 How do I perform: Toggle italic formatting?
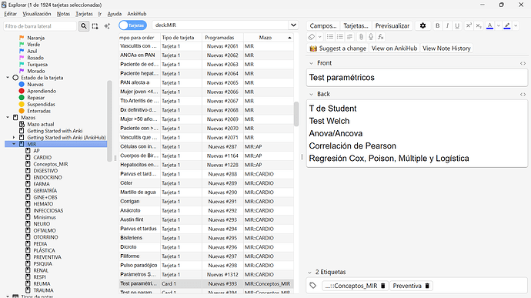[x=447, y=25]
